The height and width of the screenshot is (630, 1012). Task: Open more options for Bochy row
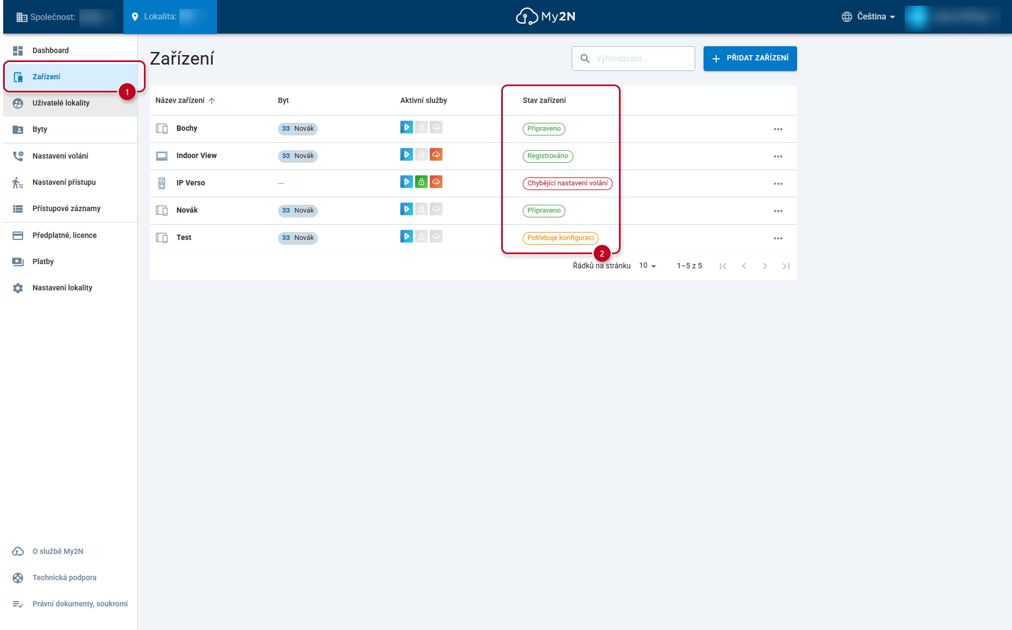coord(778,129)
